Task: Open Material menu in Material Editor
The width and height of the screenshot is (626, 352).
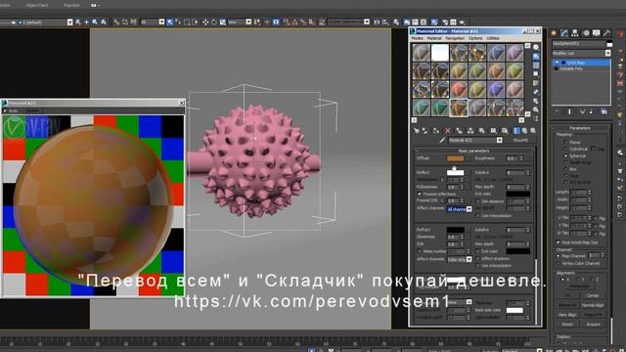Action: pyautogui.click(x=434, y=38)
